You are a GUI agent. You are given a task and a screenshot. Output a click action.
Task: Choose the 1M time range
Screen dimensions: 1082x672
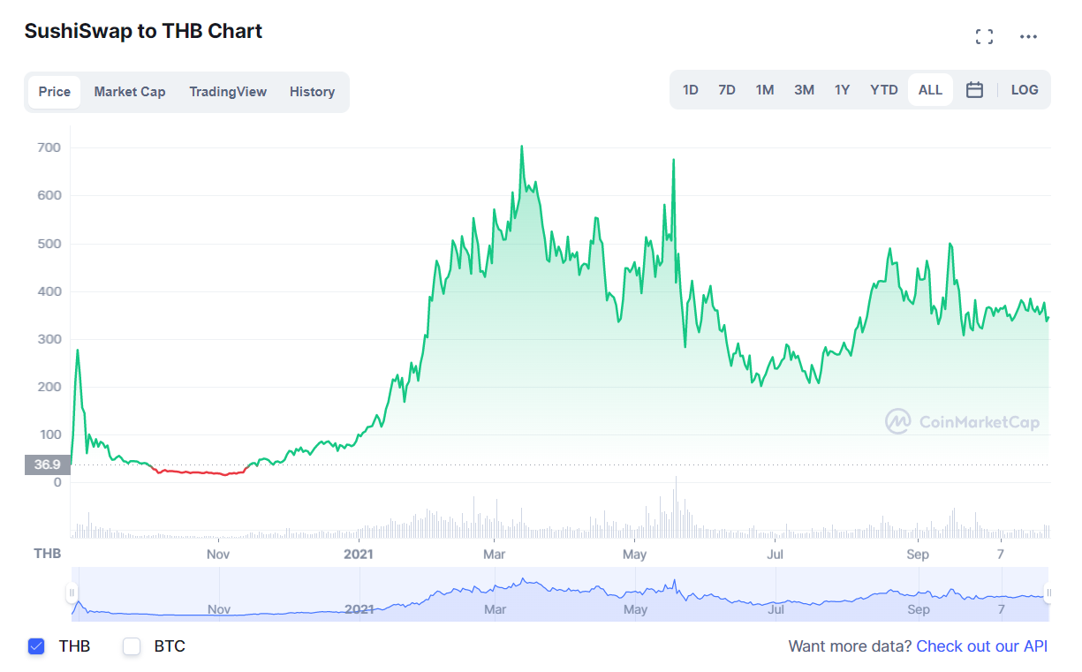(x=765, y=89)
